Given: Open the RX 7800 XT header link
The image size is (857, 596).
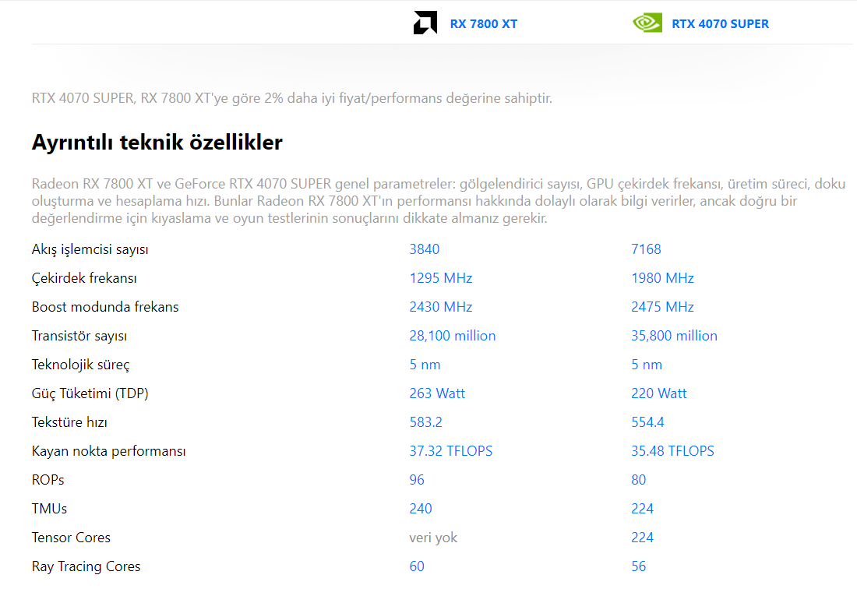Looking at the screenshot, I should [x=484, y=24].
